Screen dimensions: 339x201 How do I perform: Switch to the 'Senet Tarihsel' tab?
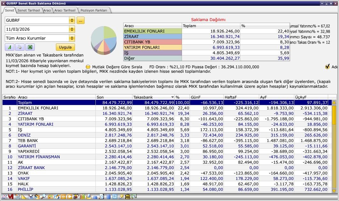point(28,10)
